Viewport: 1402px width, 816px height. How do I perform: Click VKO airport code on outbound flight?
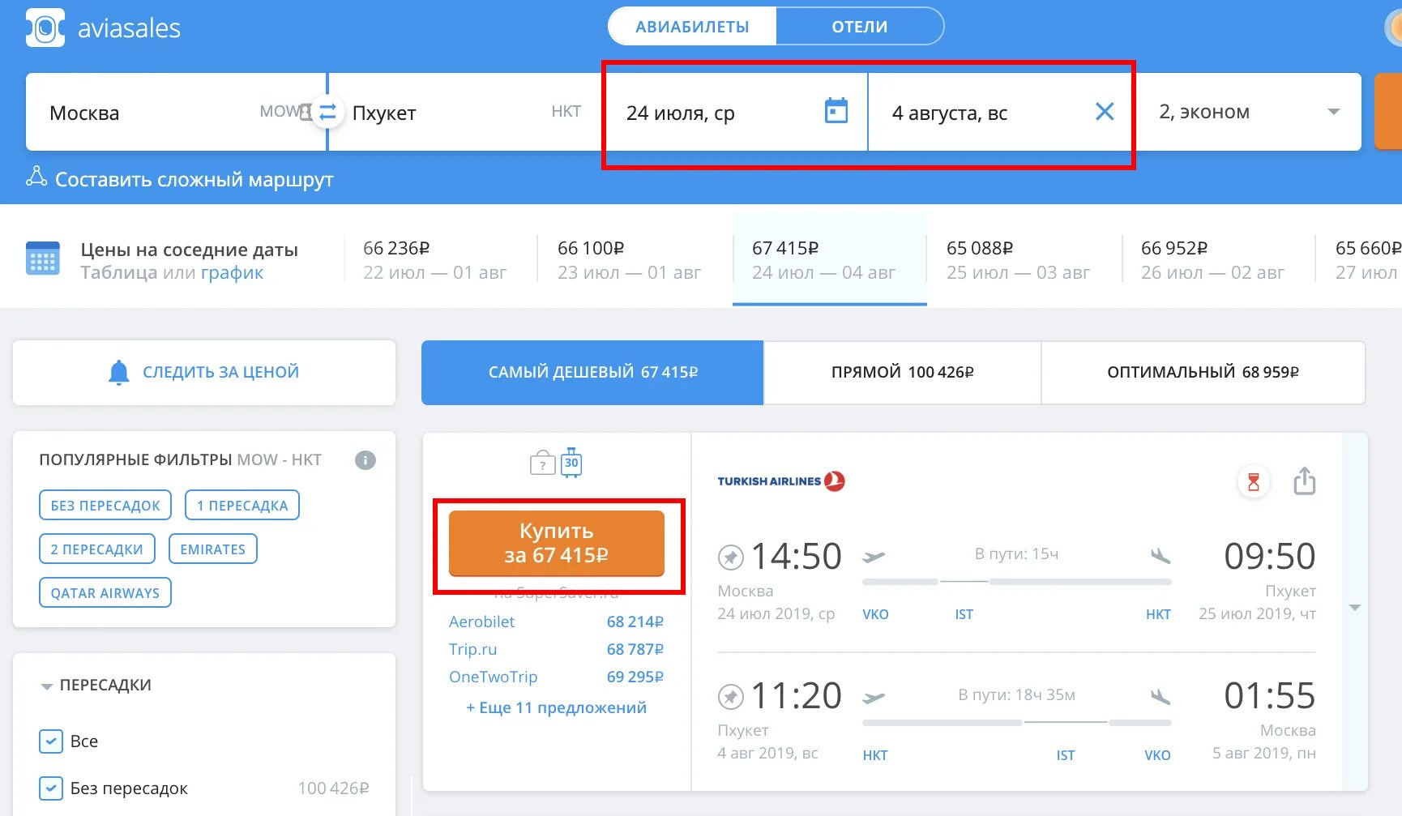[x=875, y=614]
